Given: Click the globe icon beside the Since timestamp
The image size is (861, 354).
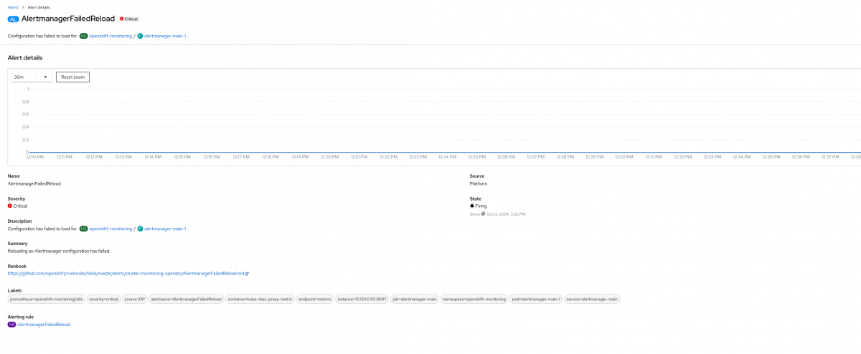Looking at the screenshot, I should [x=483, y=214].
